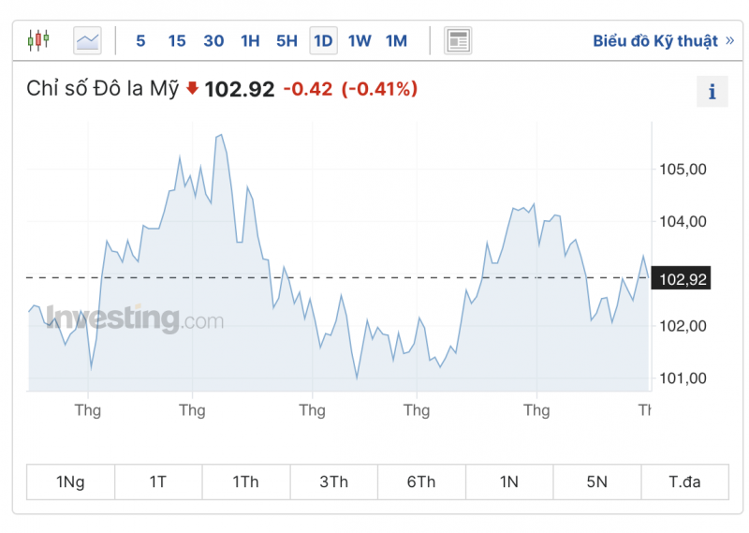
Task: Show the 1Ng time range
Action: tap(70, 481)
